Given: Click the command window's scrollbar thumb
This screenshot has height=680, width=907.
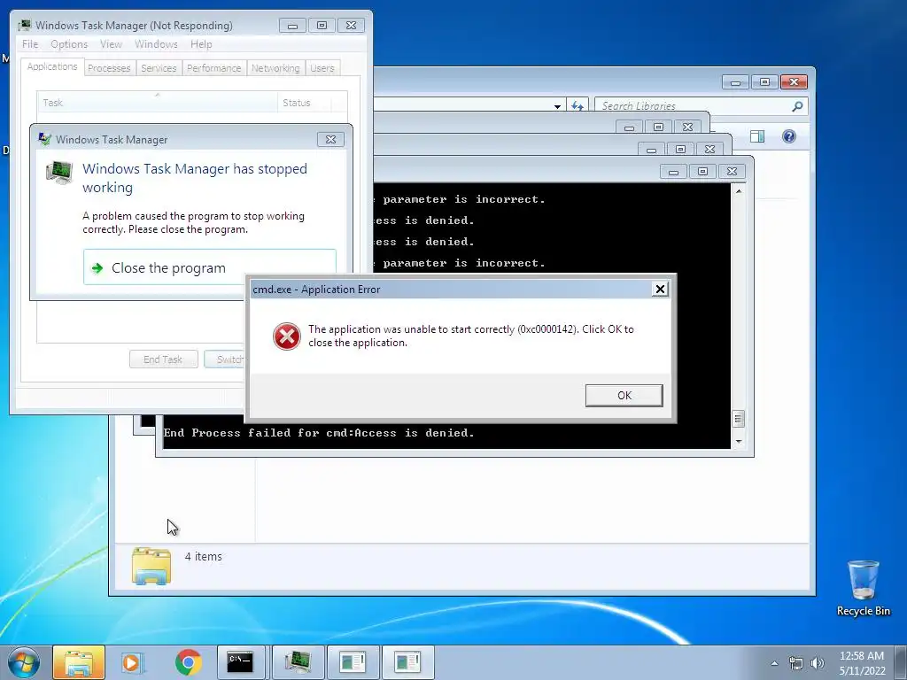Looking at the screenshot, I should pyautogui.click(x=738, y=419).
